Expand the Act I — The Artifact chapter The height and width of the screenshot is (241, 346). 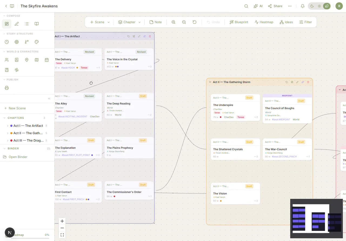pyautogui.click(x=8, y=126)
